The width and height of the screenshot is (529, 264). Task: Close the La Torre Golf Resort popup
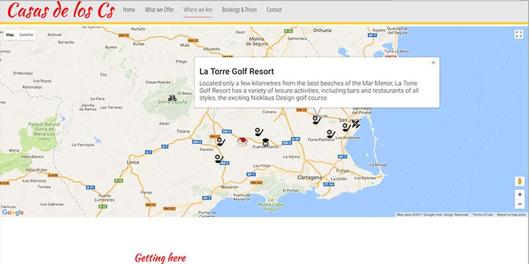click(433, 63)
